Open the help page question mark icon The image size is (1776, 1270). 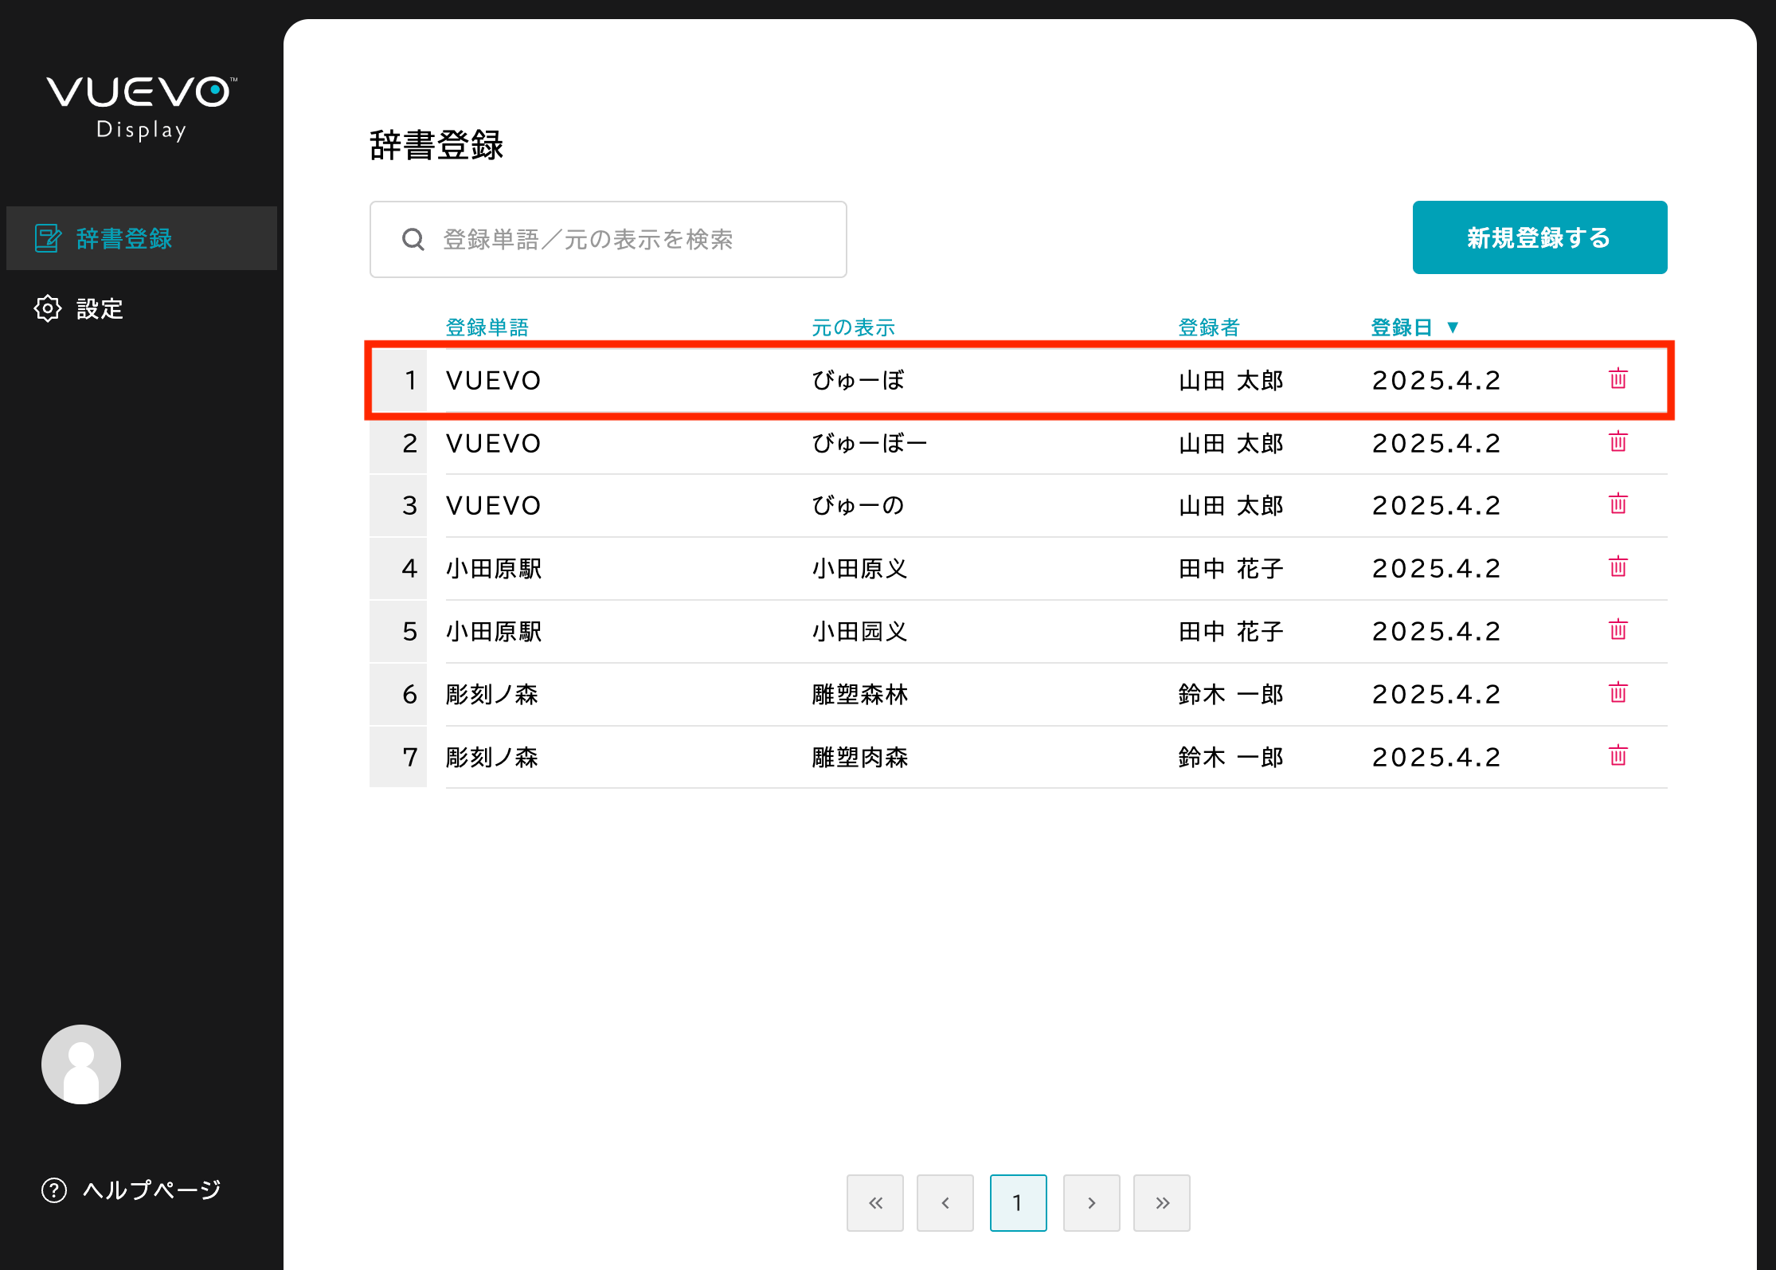click(53, 1190)
